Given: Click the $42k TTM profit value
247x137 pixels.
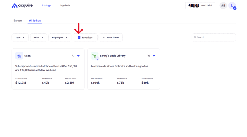Looking at the screenshot, I should click(46, 83).
